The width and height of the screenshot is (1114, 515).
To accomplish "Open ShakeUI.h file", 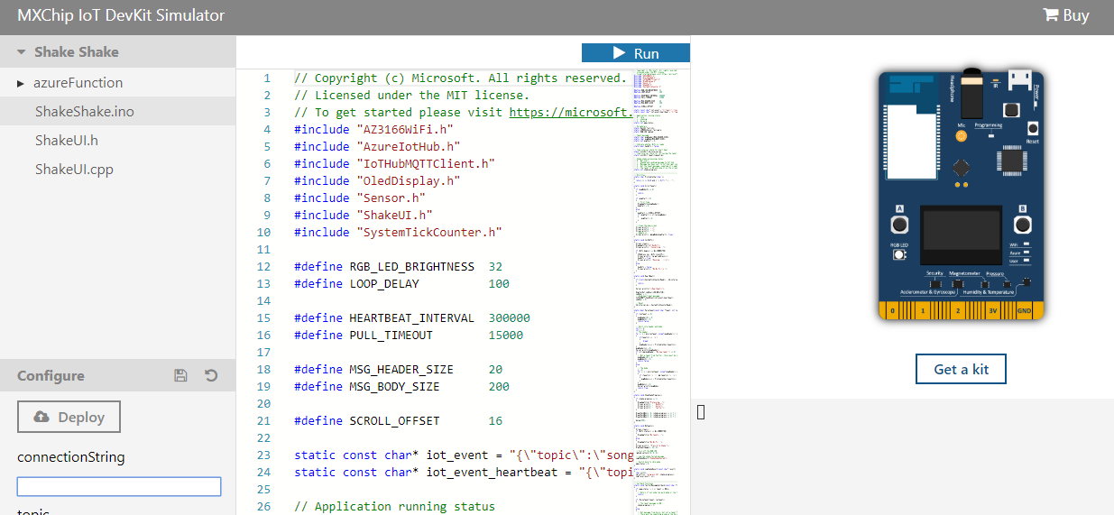I will point(117,141).
